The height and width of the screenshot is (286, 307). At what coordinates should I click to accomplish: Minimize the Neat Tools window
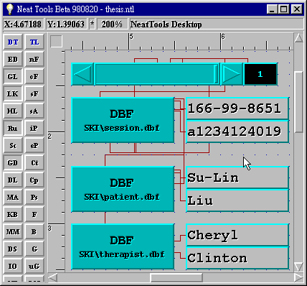273,9
